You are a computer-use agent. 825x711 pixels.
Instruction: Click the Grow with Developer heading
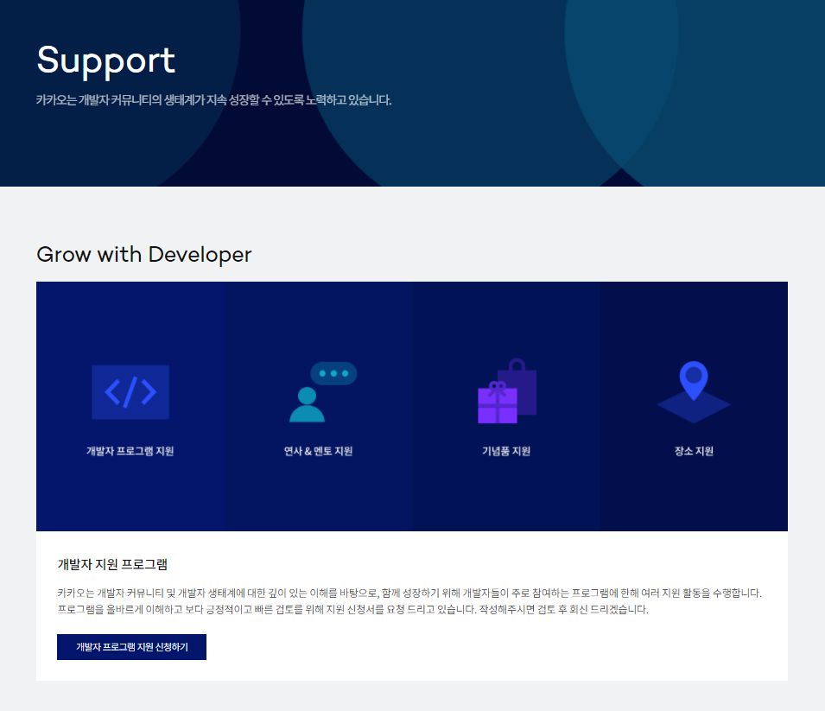point(144,255)
